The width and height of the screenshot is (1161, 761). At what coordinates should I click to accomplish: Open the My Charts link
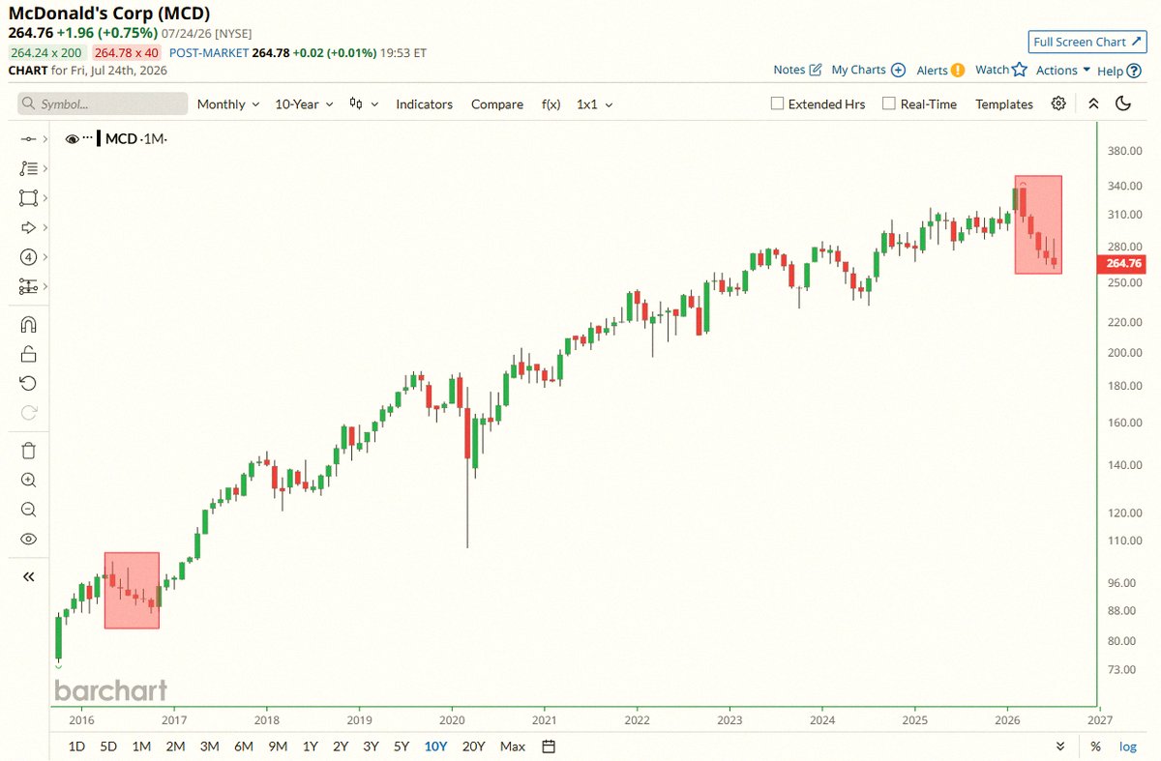[868, 70]
